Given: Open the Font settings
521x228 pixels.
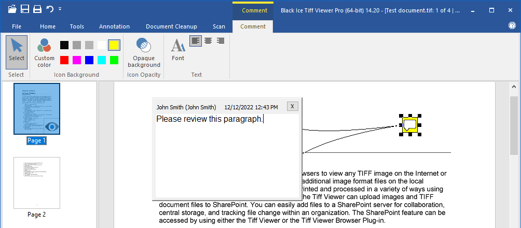Looking at the screenshot, I should pos(178,51).
